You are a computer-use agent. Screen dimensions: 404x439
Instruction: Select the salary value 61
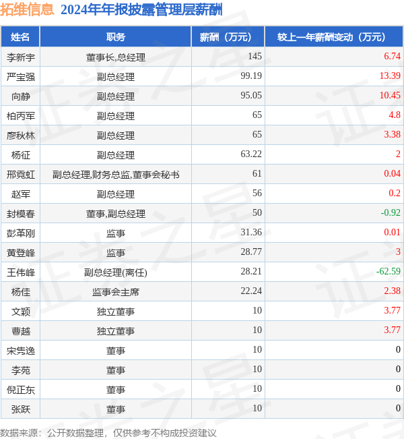tap(257, 174)
